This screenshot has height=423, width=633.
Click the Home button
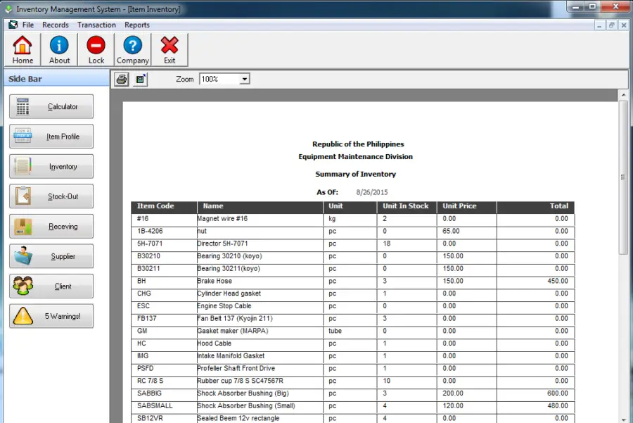point(22,49)
